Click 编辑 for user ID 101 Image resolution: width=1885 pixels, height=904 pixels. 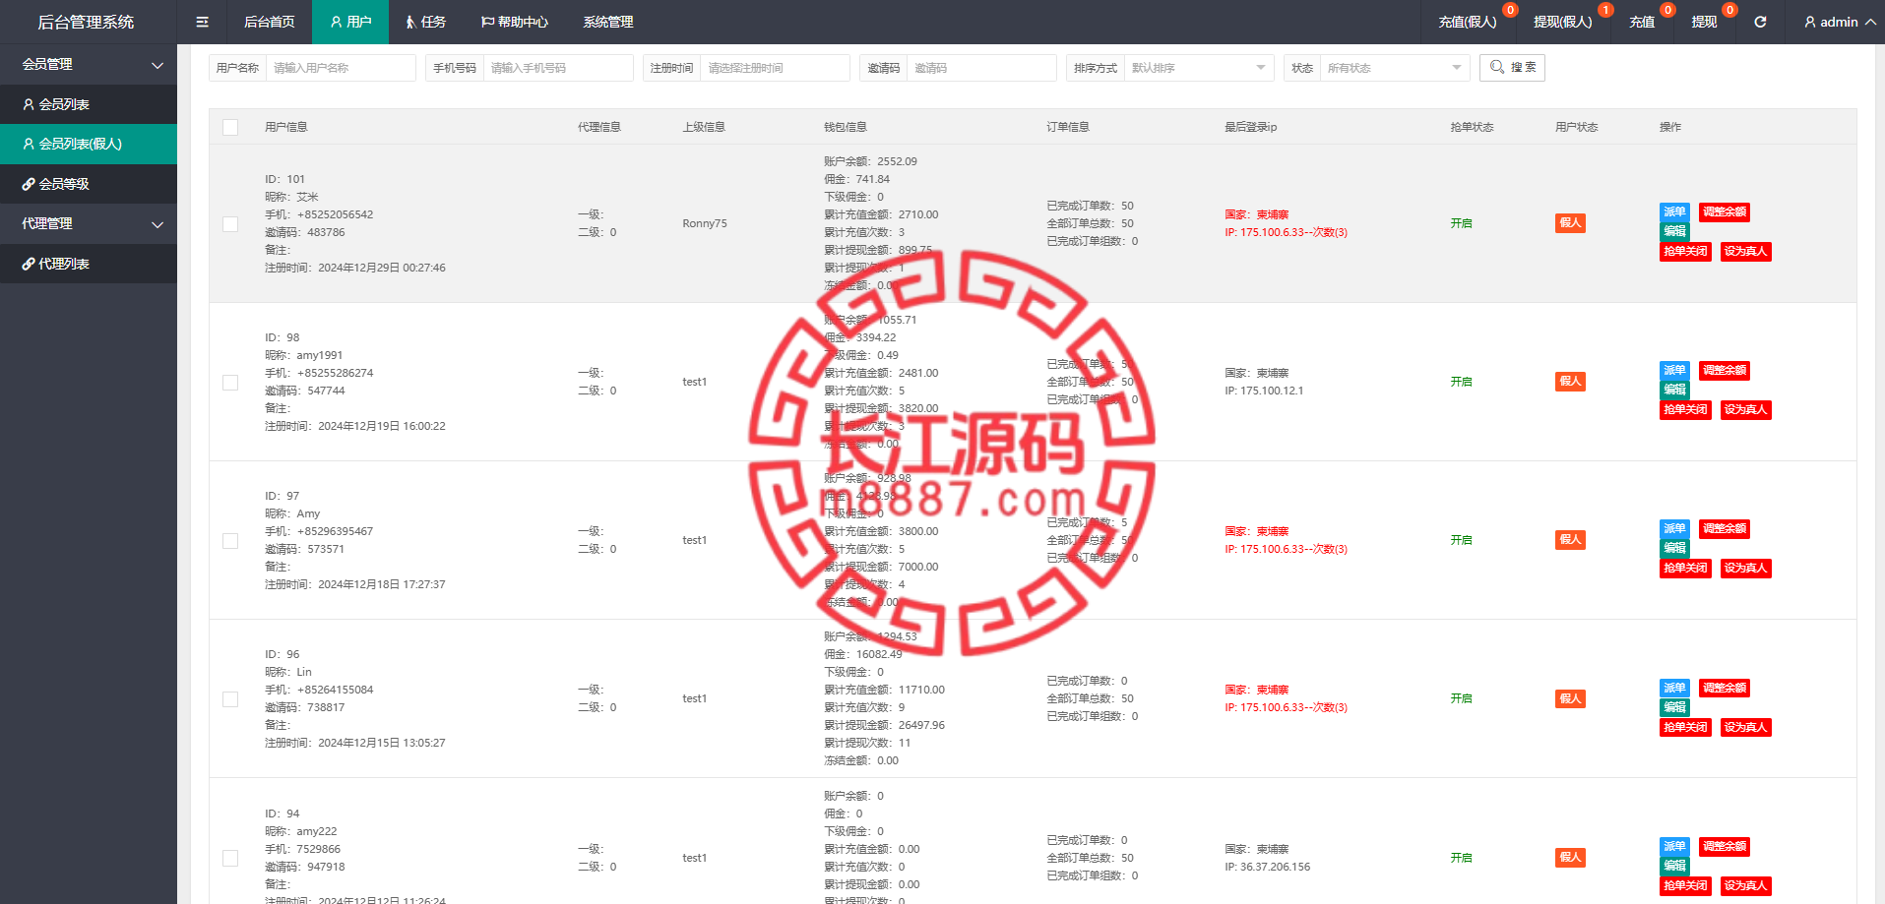[1674, 231]
